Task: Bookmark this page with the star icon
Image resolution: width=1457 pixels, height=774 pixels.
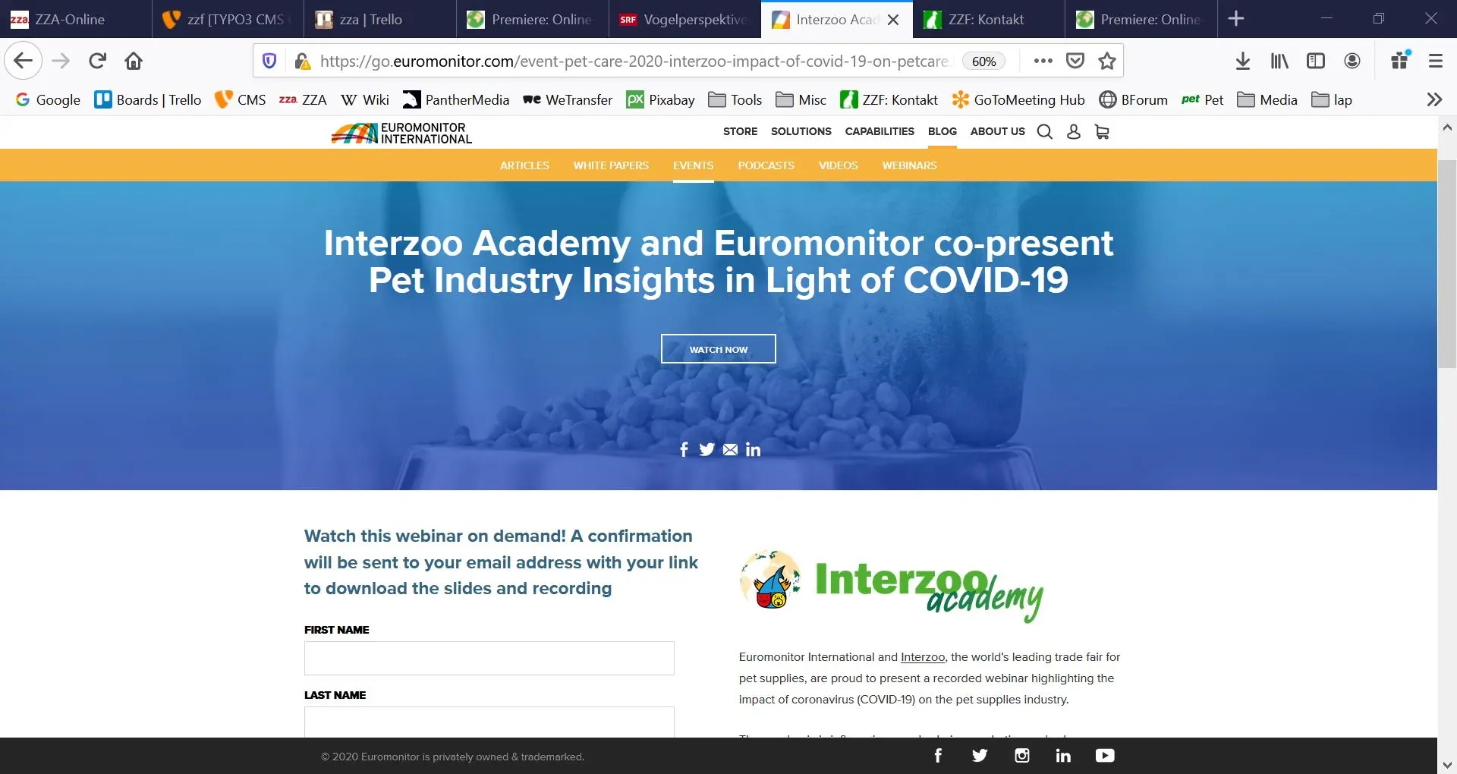Action: click(1107, 61)
